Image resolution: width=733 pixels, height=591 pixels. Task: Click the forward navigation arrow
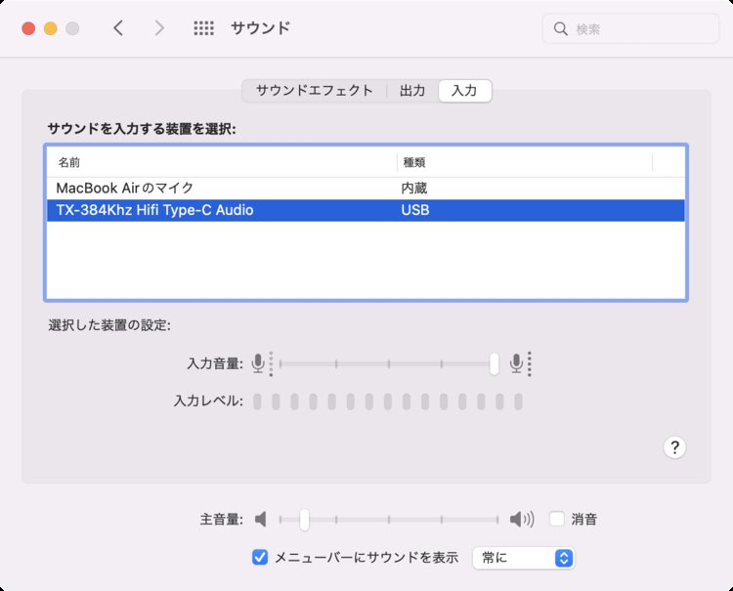click(159, 28)
